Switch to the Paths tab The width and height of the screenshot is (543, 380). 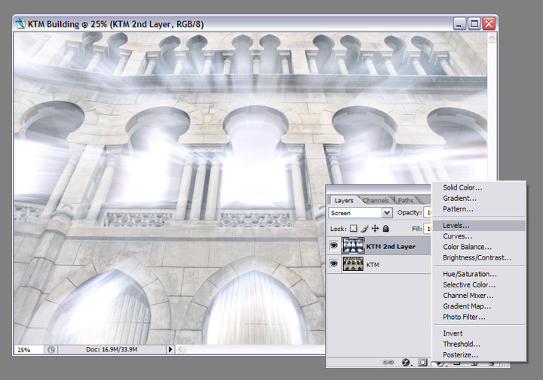click(x=406, y=201)
